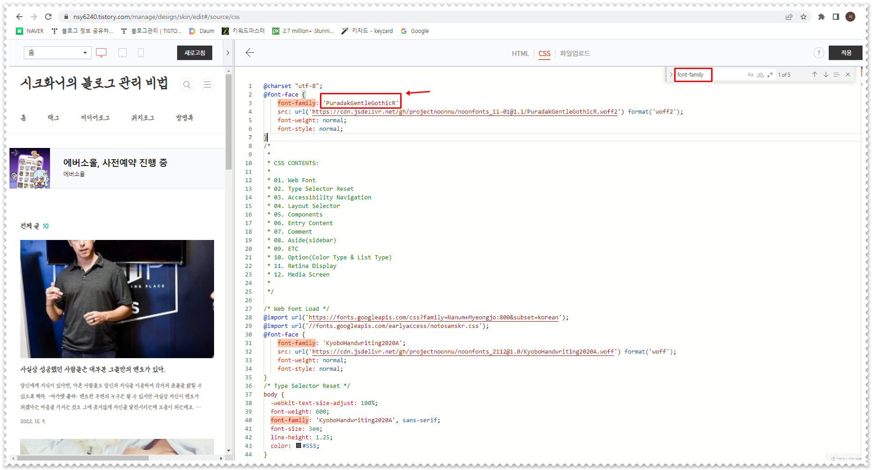Click the Nanum Myeongjo googleapis import URL

point(434,318)
